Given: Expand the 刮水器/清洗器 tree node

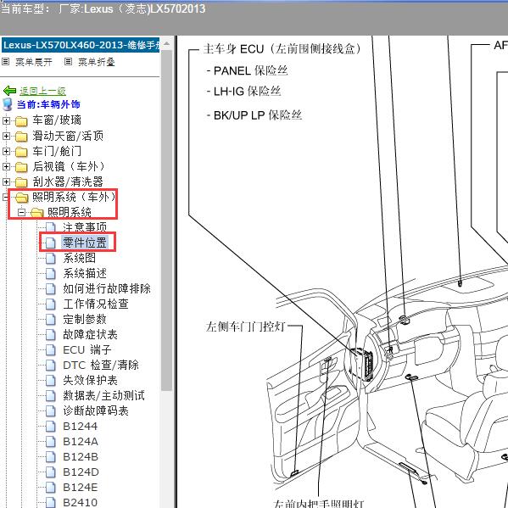Looking at the screenshot, I should [x=6, y=181].
